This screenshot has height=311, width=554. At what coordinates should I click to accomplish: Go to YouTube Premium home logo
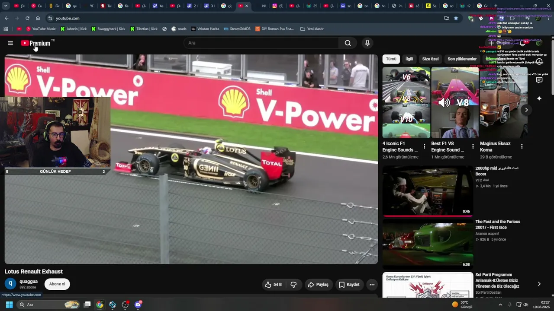[x=35, y=43]
